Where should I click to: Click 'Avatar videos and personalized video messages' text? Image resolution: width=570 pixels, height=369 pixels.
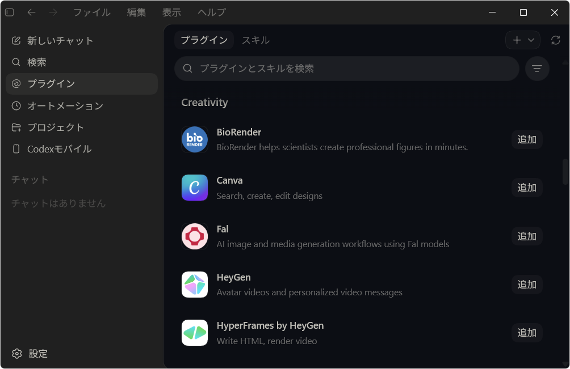pyautogui.click(x=309, y=292)
